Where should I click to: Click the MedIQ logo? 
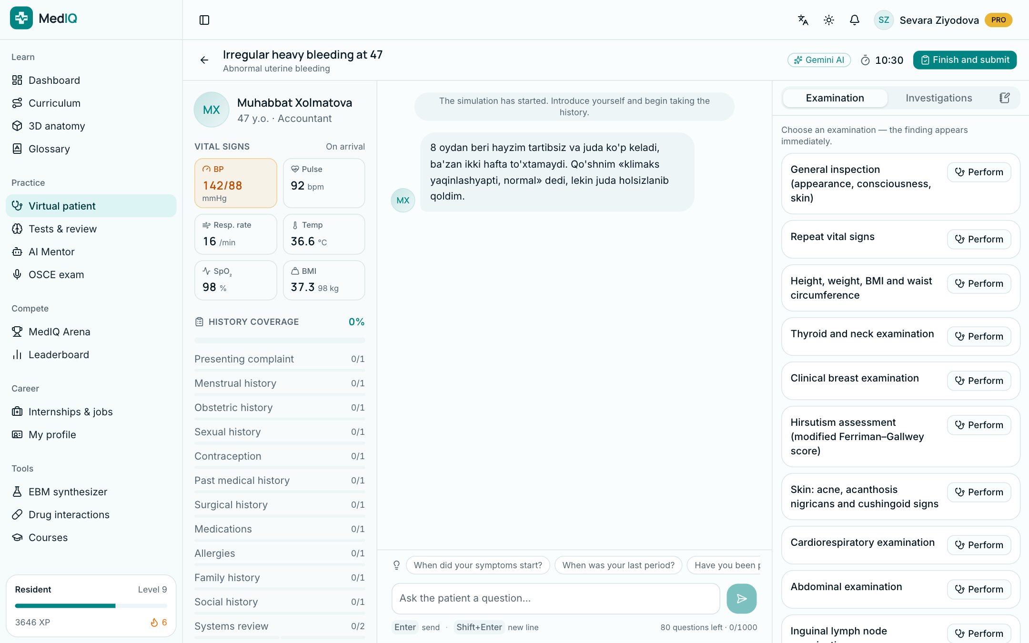43,18
